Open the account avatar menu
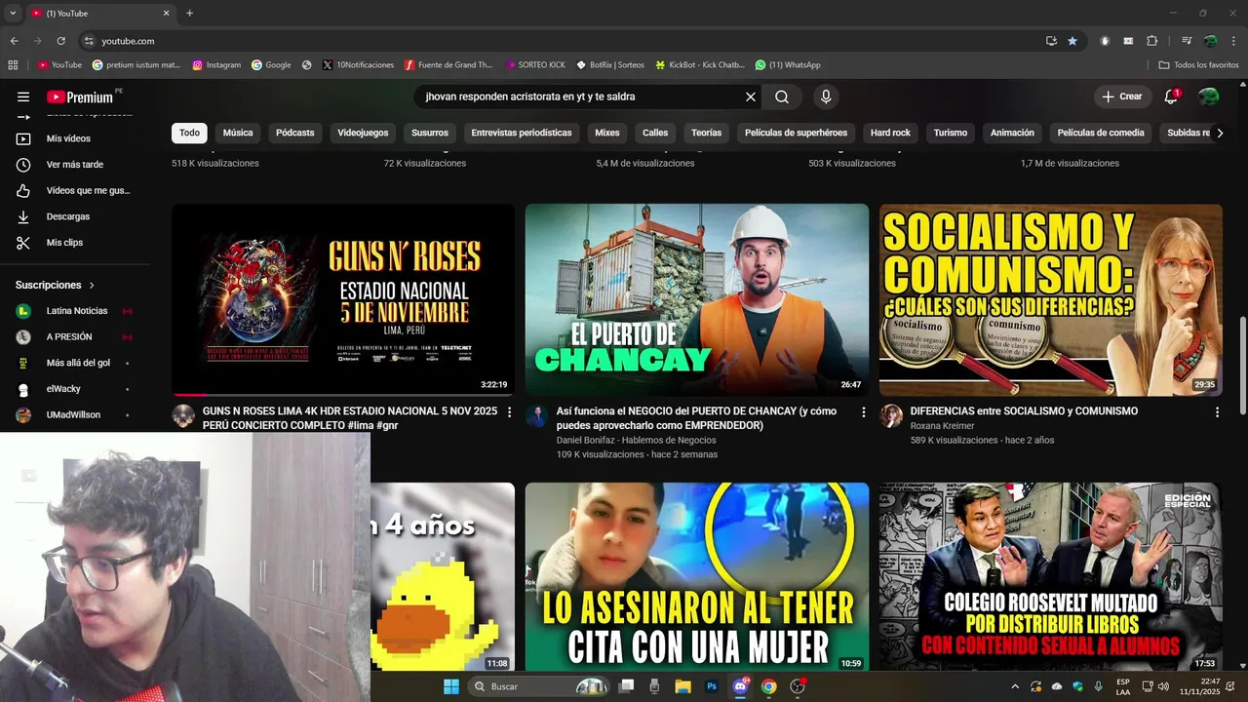 [1209, 97]
